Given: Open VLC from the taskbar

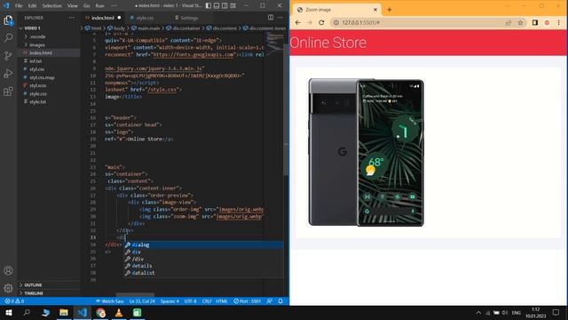Looking at the screenshot, I should click(118, 313).
